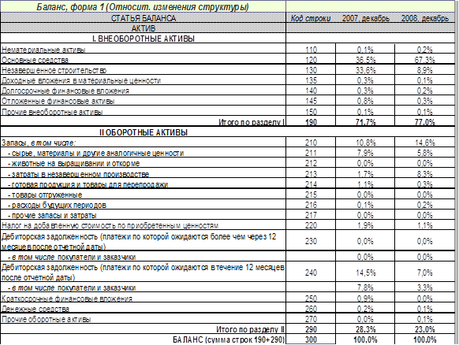Select the 'Код строки' column header
Screen dimensions: 459x345
tap(311, 18)
